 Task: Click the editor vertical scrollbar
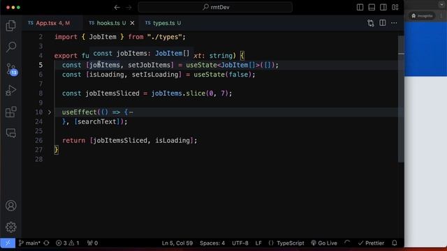pyautogui.click(x=401, y=99)
